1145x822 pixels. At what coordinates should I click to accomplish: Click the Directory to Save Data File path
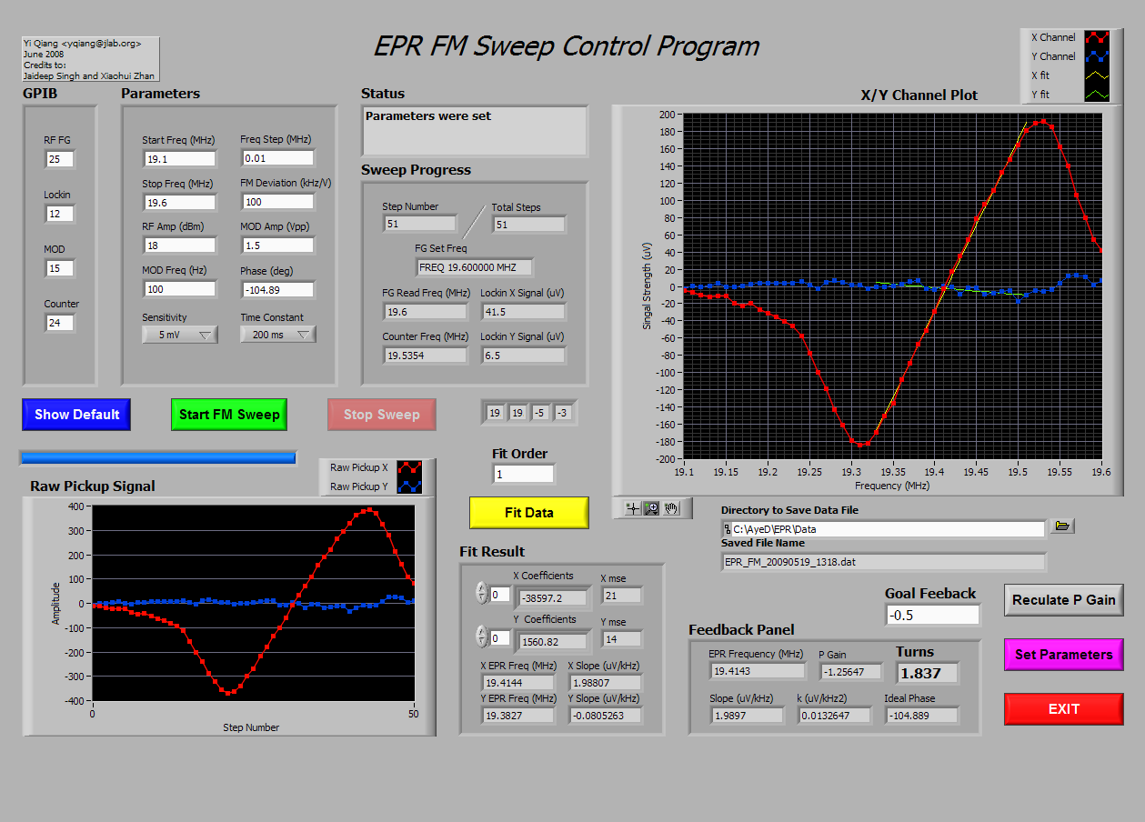[884, 528]
